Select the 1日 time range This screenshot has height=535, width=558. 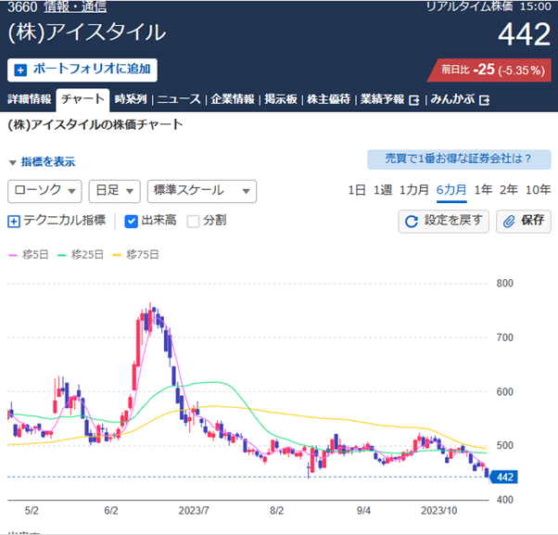pos(357,190)
